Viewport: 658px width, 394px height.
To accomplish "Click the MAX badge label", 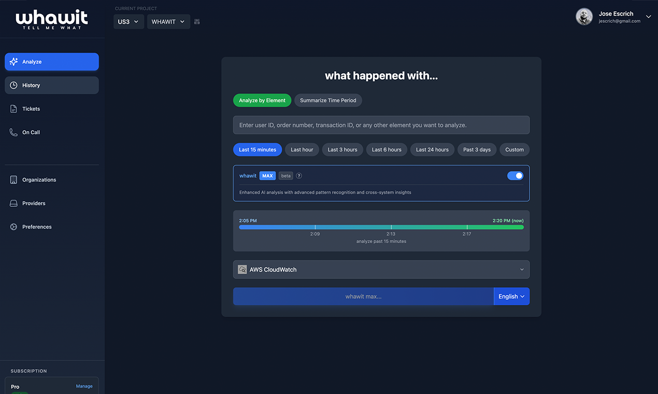I will [x=267, y=176].
